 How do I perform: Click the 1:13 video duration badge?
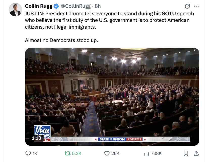37,138
